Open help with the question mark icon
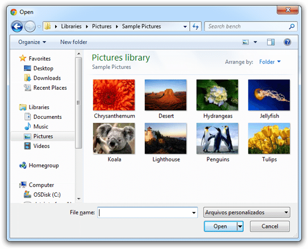 (287, 42)
